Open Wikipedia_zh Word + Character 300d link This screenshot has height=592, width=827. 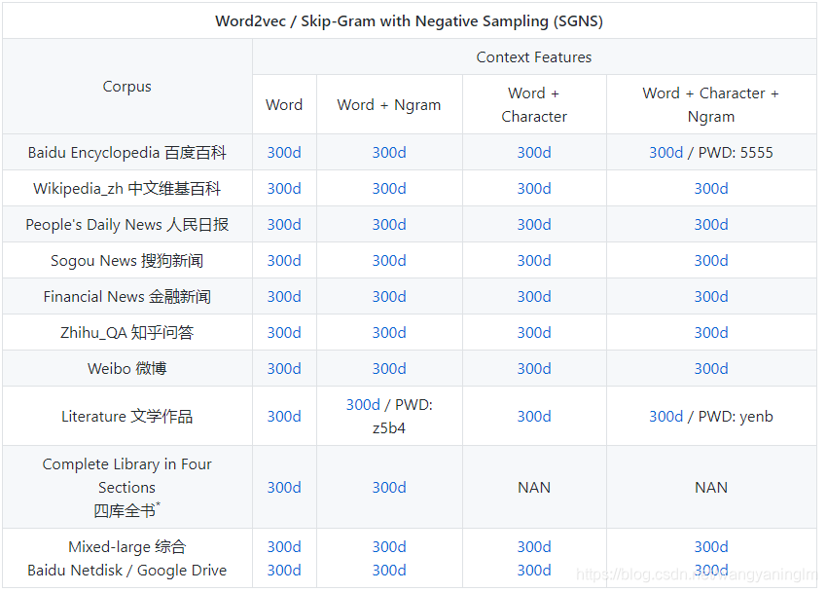coord(534,188)
